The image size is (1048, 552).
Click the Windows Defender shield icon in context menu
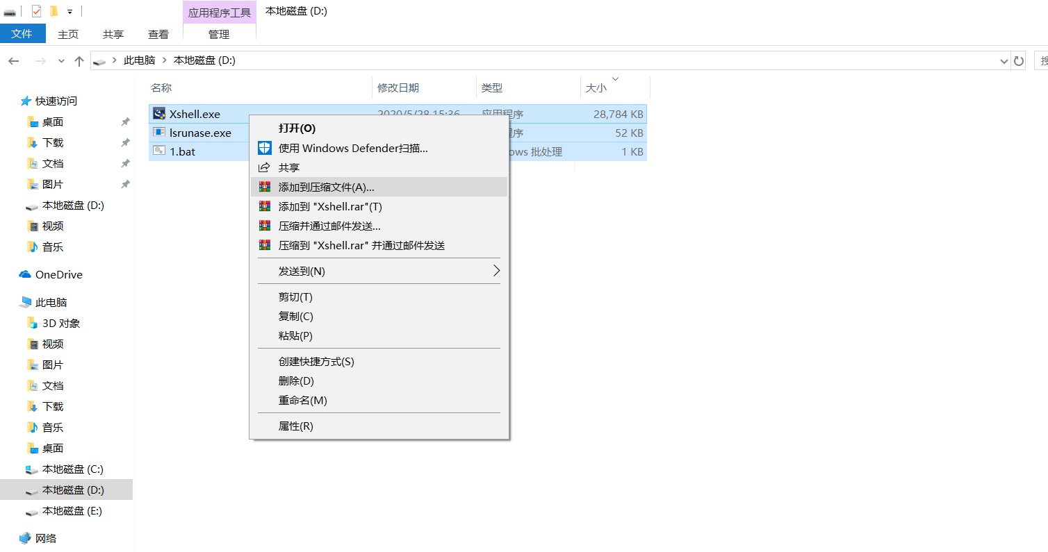(x=265, y=148)
